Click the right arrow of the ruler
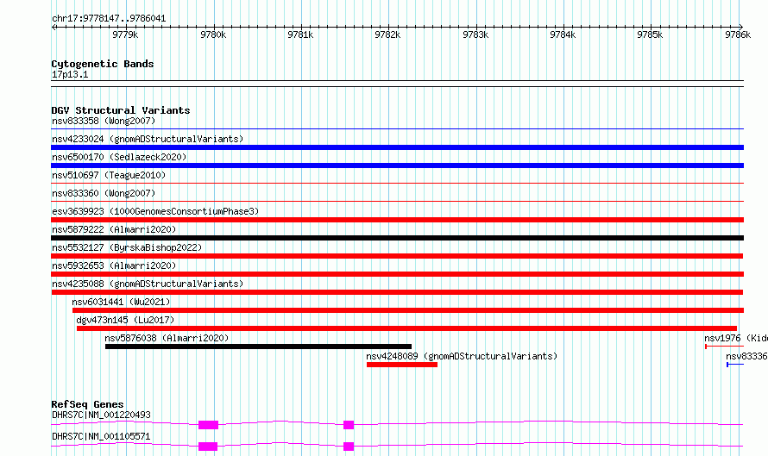The image size is (768, 456). 741,27
